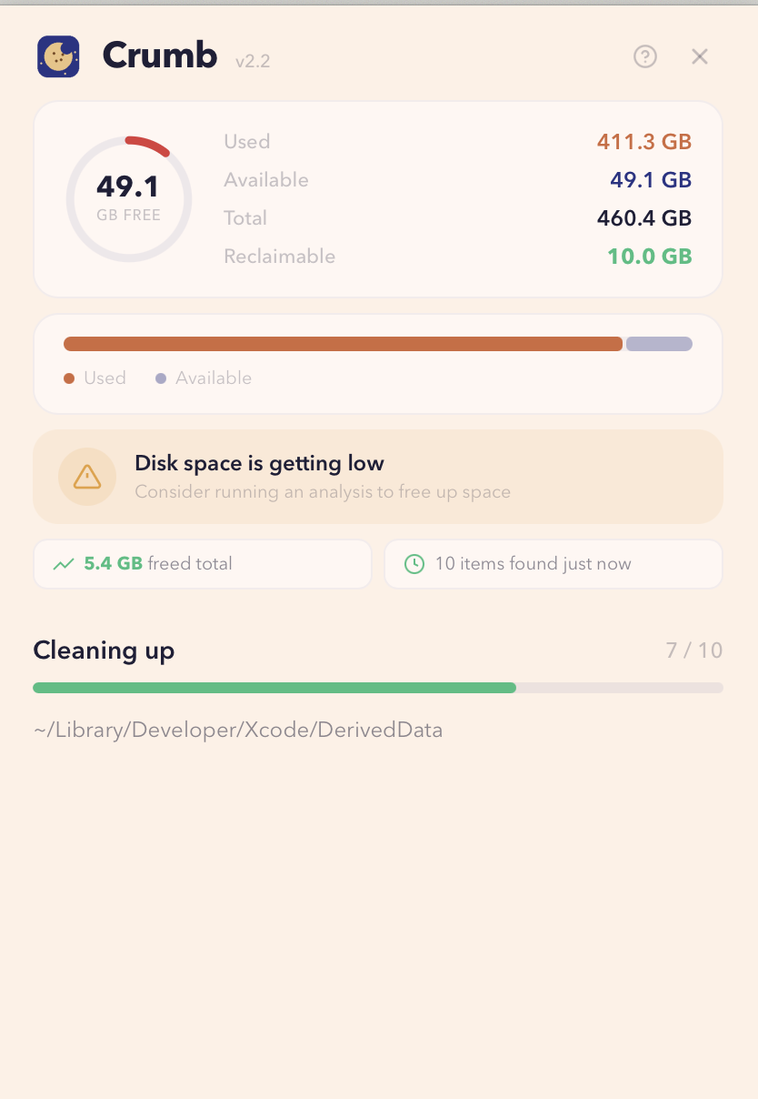Click the v2.2 version label
This screenshot has width=758, height=1099.
253,62
